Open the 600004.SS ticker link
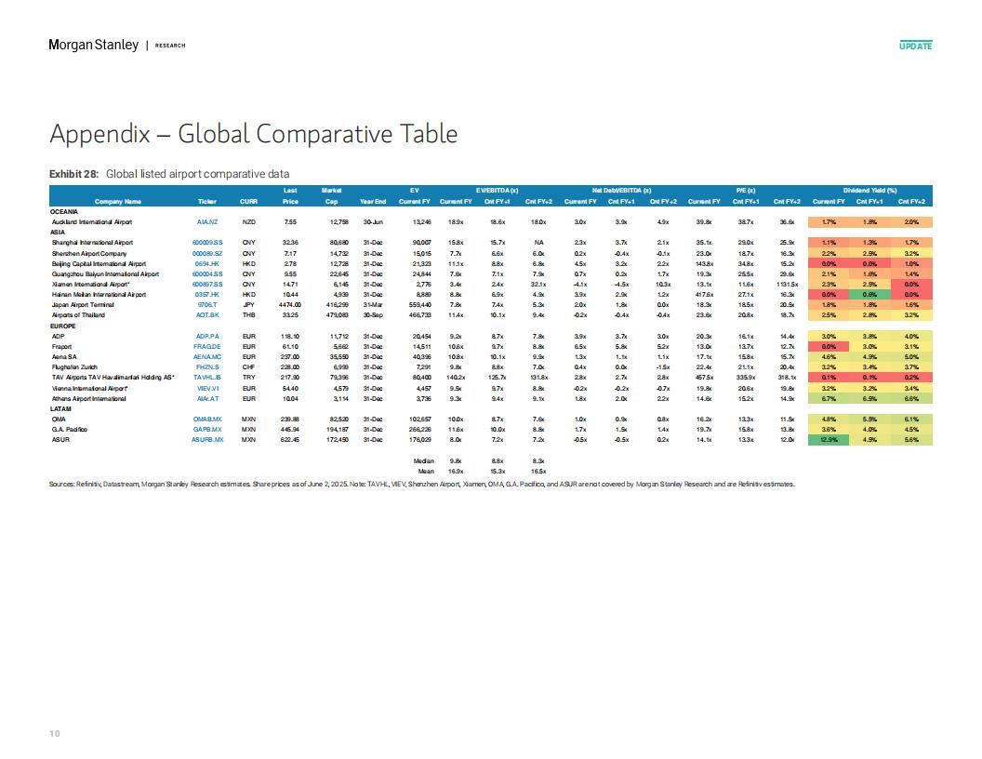 207,273
